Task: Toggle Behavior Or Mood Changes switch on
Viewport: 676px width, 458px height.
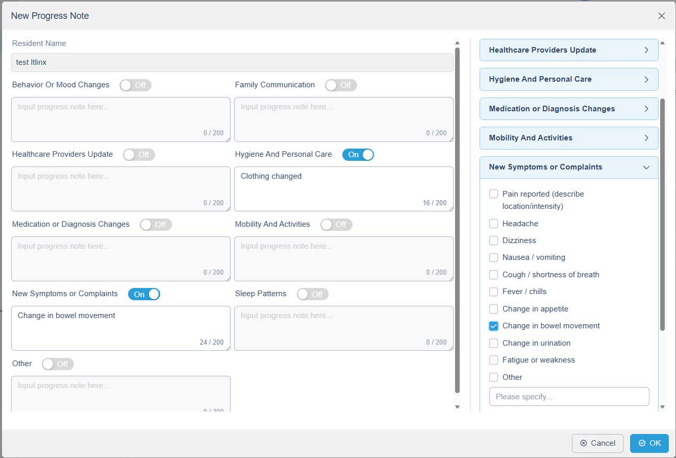Action: [x=135, y=85]
